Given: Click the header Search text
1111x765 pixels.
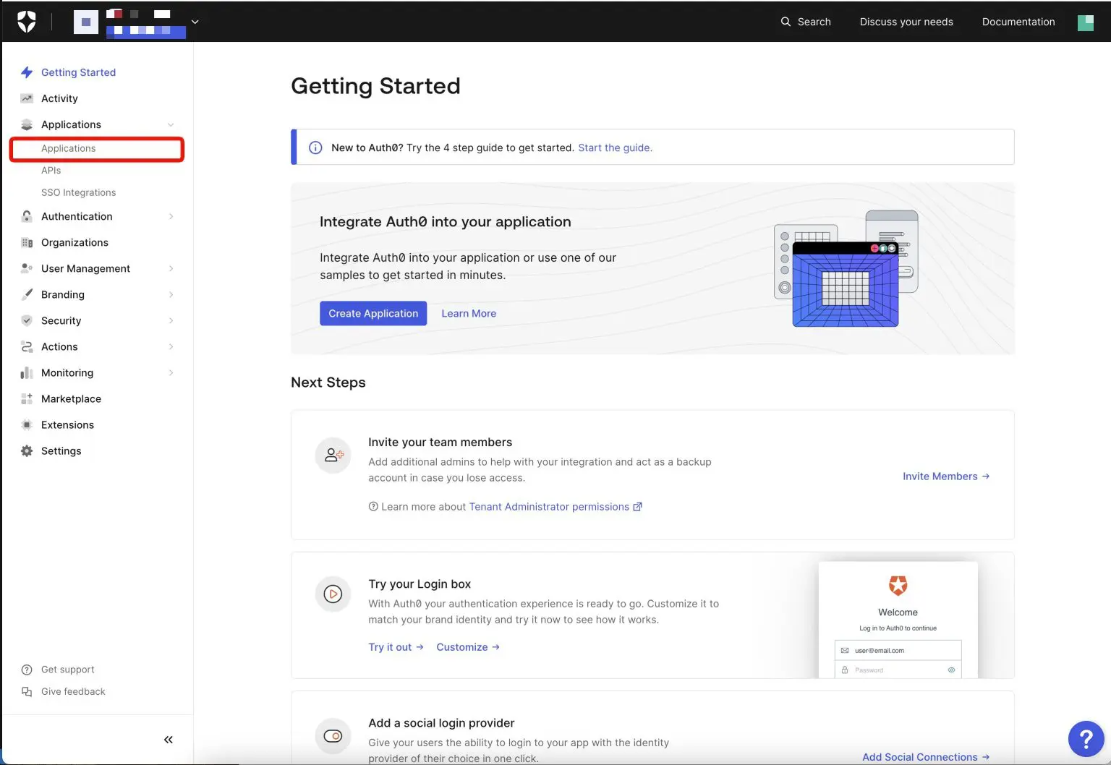Looking at the screenshot, I should tap(814, 22).
